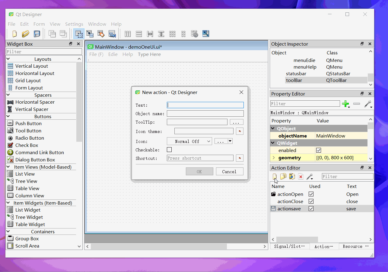Viewport: 388px width, 272px height.
Task: Click the Object name input field
Action: point(205,113)
